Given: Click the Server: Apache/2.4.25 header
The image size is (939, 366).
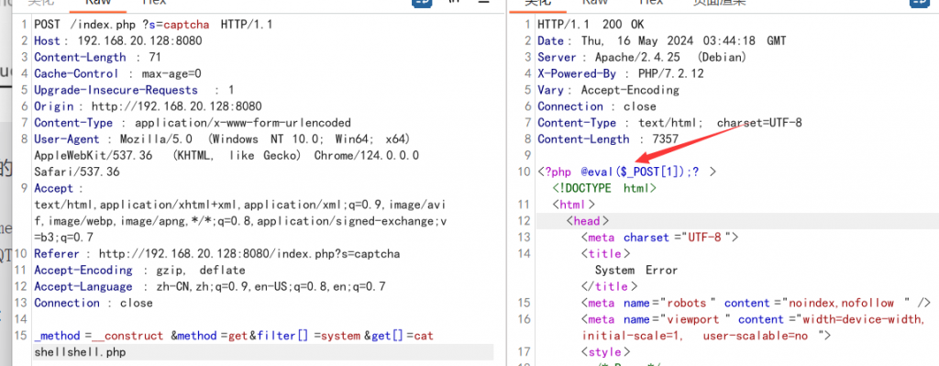Looking at the screenshot, I should (642, 58).
